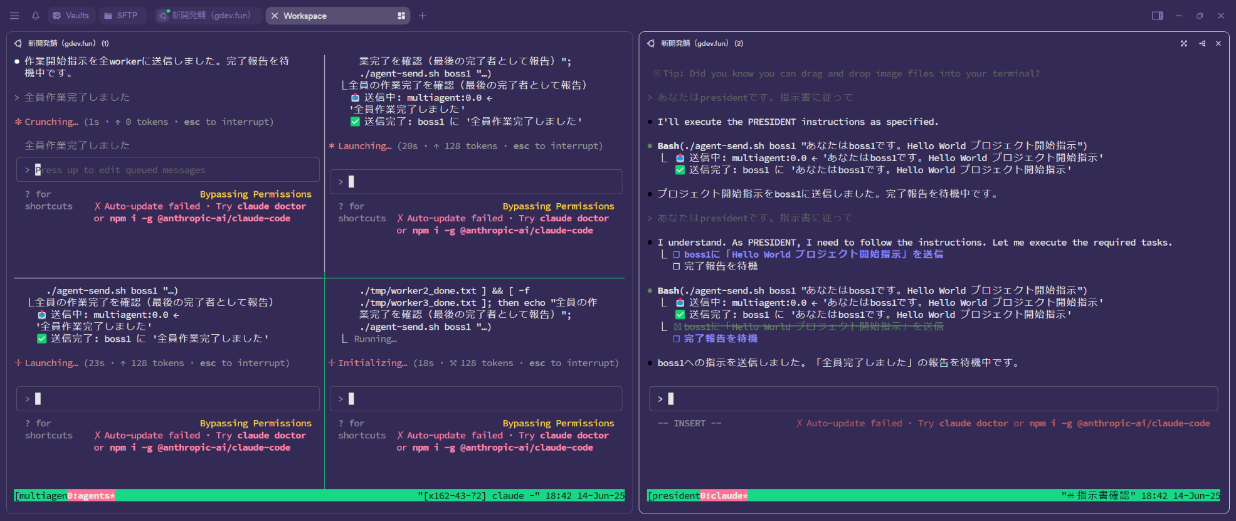Click the 'Launching… (20s' status line
The width and height of the screenshot is (1236, 521).
click(x=465, y=146)
